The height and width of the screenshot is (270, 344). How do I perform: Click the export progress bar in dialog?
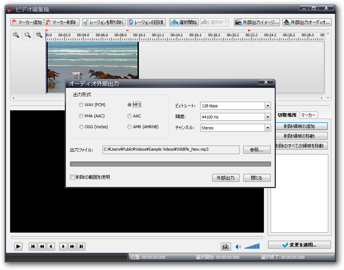(170, 164)
